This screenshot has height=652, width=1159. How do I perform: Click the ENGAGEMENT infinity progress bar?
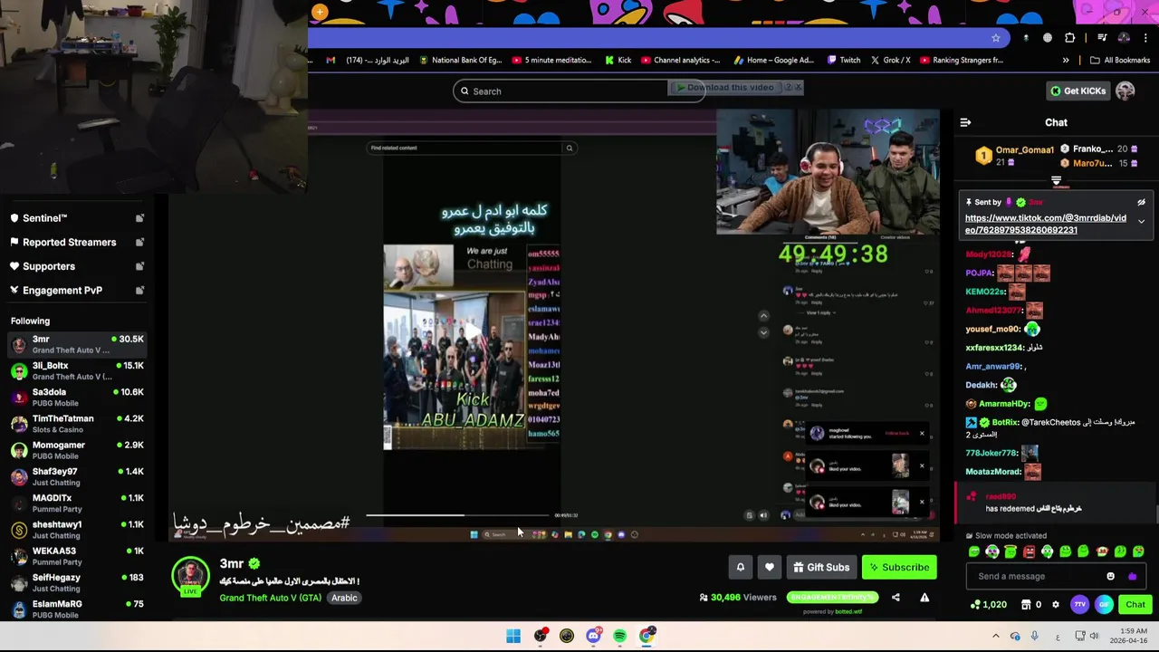[x=832, y=598]
